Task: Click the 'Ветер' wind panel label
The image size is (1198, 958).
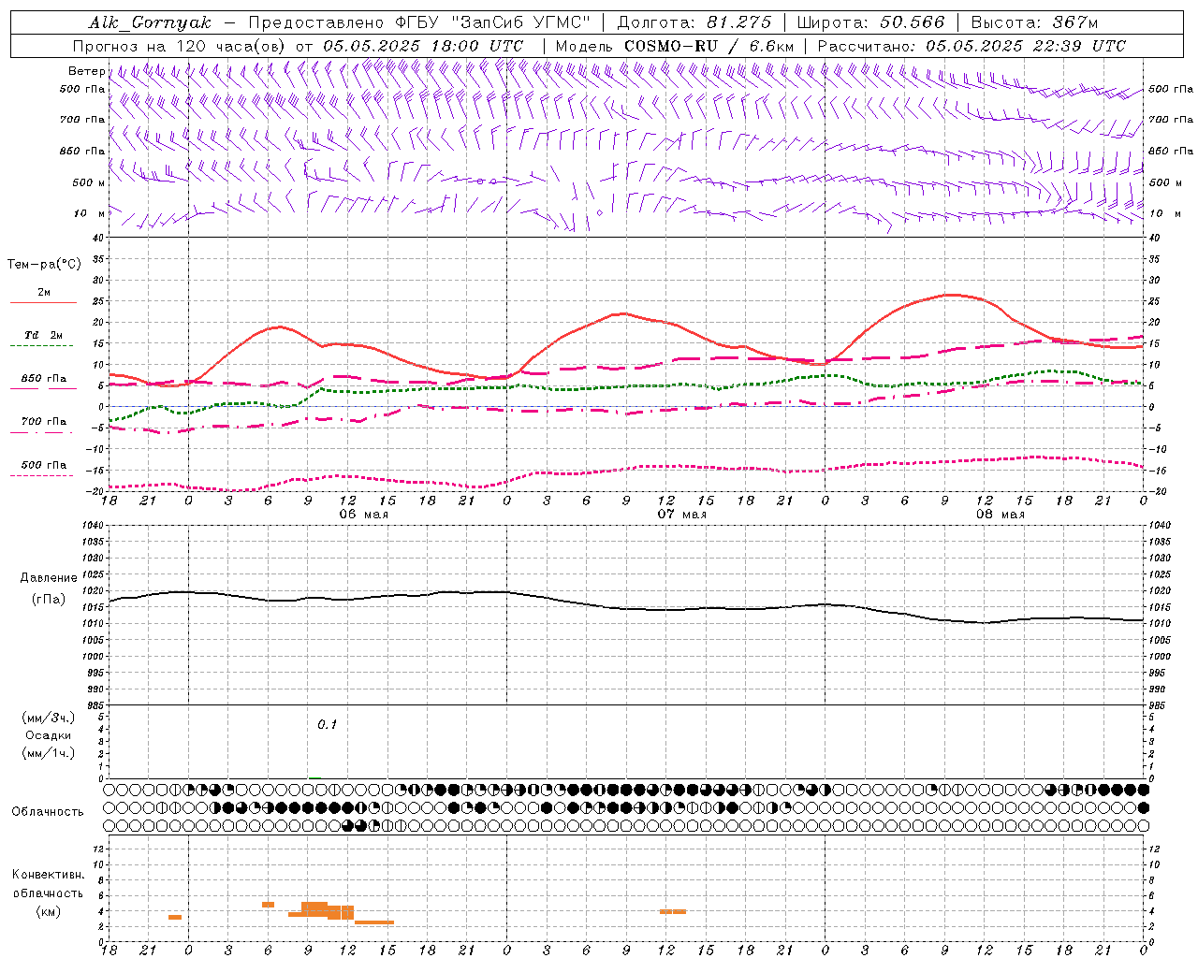Action: (86, 71)
